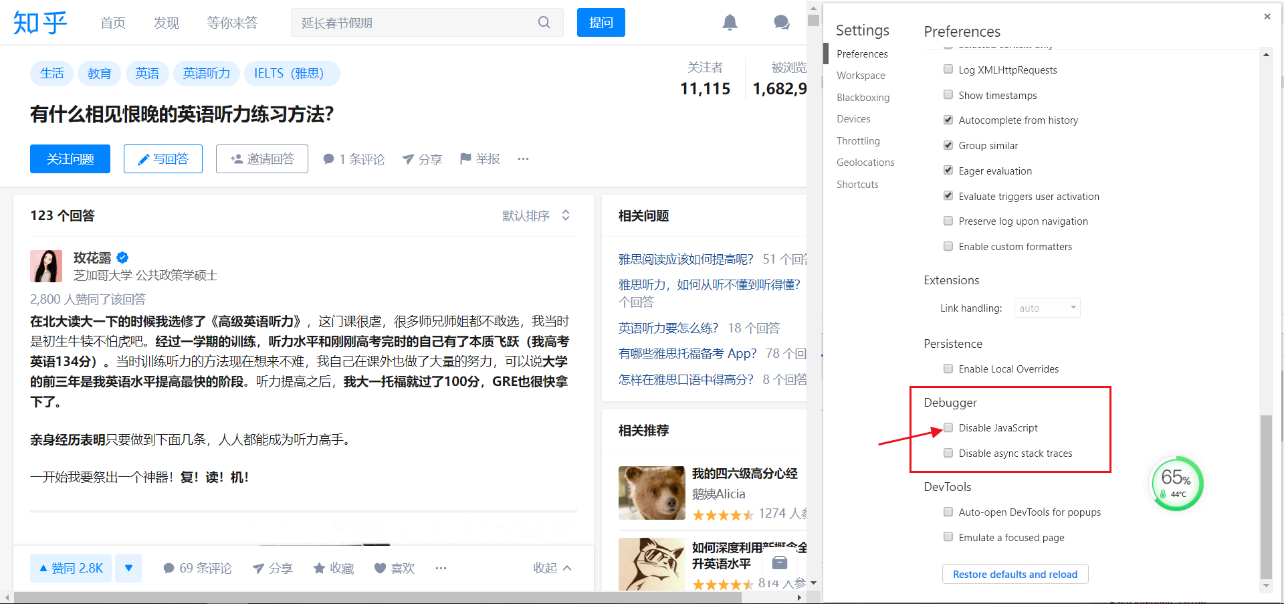Like the answer with the heart icon
The width and height of the screenshot is (1284, 604).
pos(381,568)
